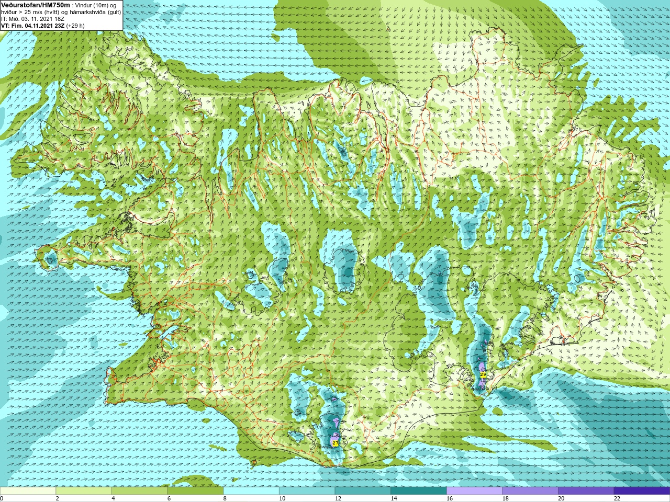Click the Veðurstofan/HM750m title text
Image resolution: width=670 pixels, height=502 pixels.
pyautogui.click(x=35, y=5)
